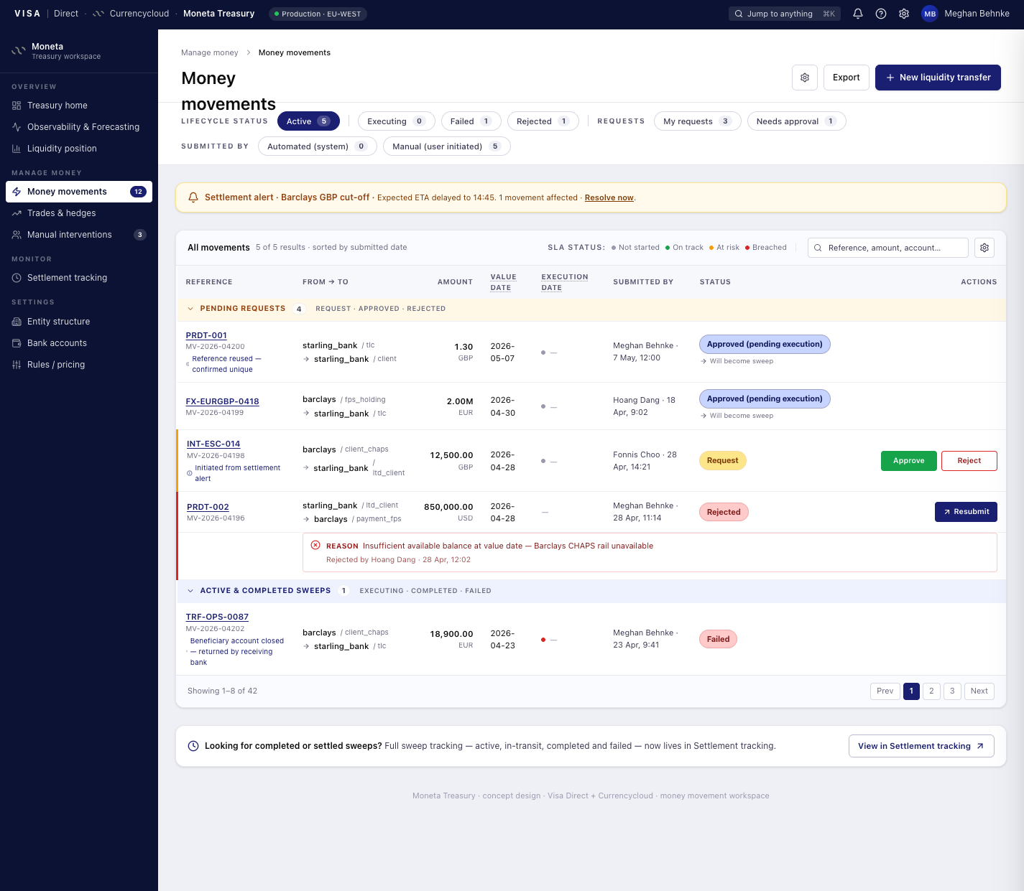Click New liquidity transfer button
The image size is (1024, 891).
tap(938, 78)
